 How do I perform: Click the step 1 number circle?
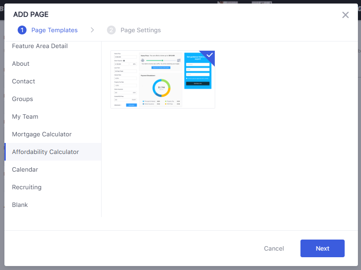point(22,30)
